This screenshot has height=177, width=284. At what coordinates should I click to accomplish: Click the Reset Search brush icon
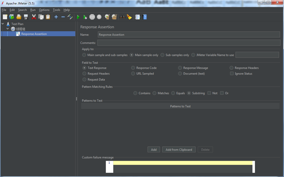tap(129, 17)
